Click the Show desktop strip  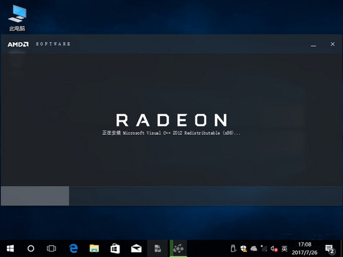point(342,248)
